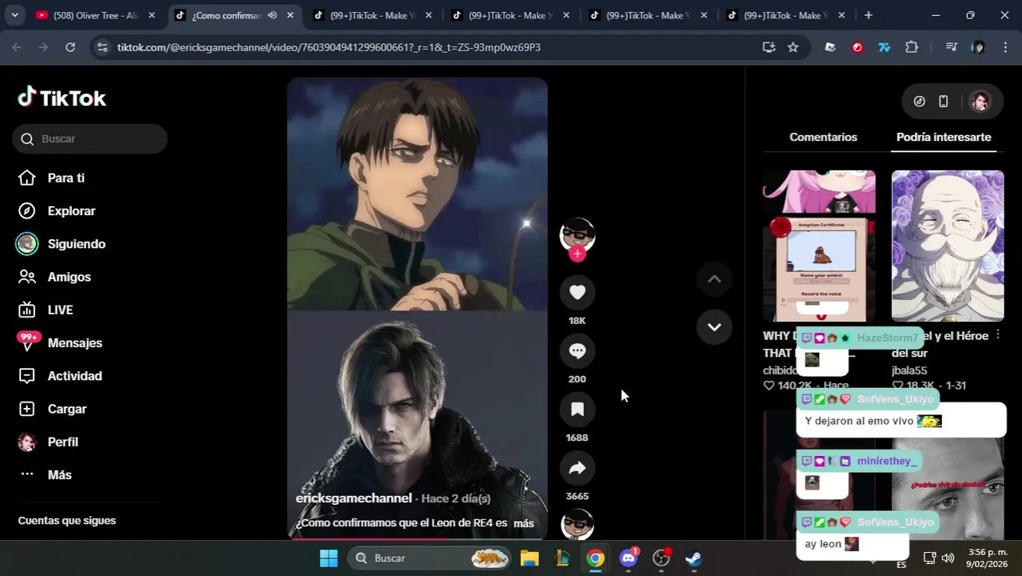Click the taskbar Buscar search box

[429, 558]
